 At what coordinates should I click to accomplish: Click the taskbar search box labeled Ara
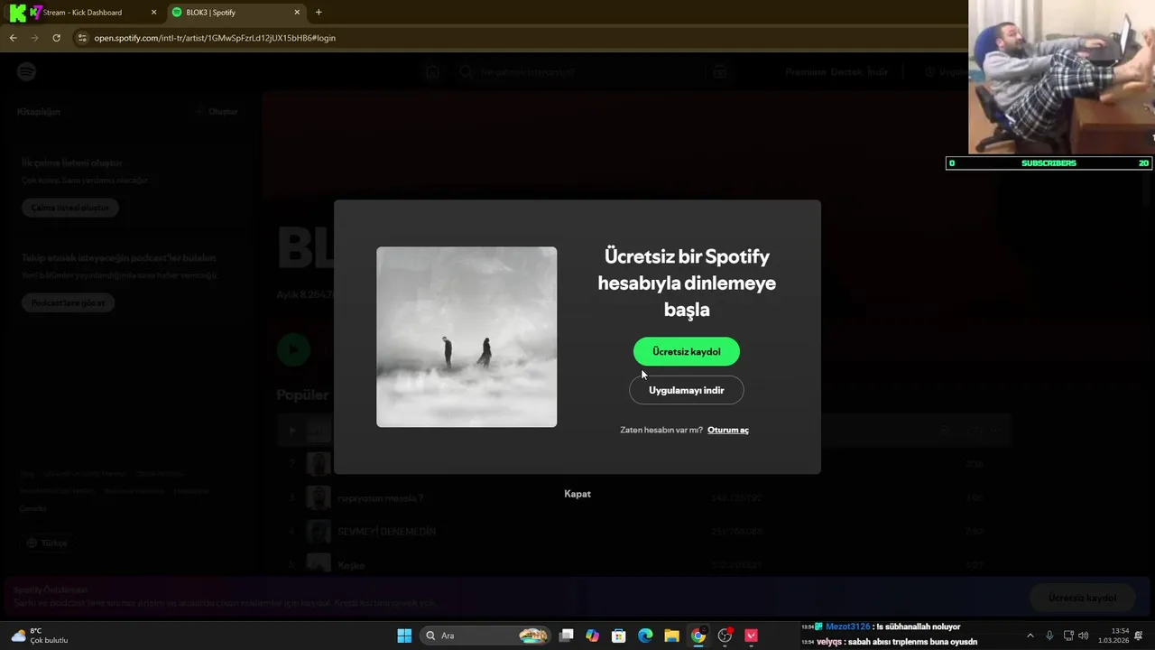[485, 636]
